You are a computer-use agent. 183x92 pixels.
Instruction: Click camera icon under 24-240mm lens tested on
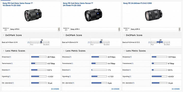tap(126, 30)
